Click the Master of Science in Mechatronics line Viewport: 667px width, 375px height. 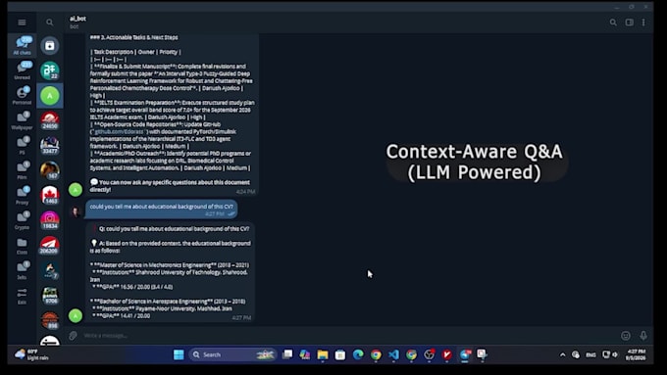click(170, 265)
